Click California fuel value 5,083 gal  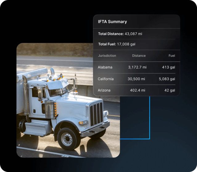(x=167, y=79)
